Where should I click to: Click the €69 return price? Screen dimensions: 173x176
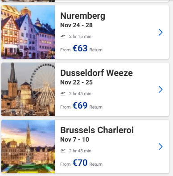(80, 105)
